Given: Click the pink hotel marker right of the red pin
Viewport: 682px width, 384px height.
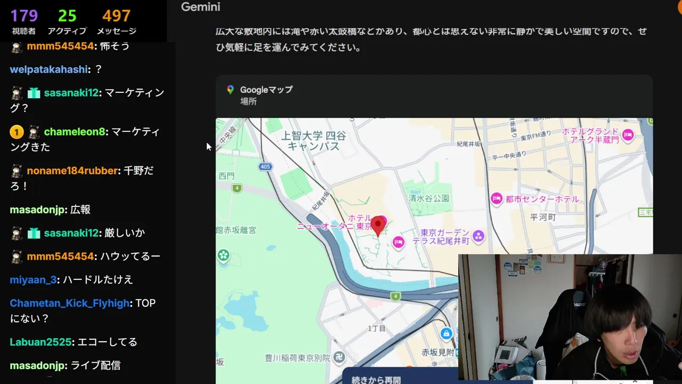Looking at the screenshot, I should point(398,243).
